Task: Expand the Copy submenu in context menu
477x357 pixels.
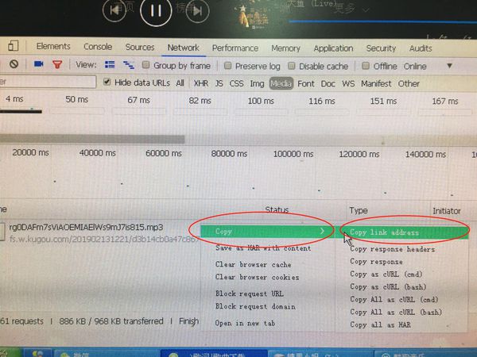Action: [267, 232]
